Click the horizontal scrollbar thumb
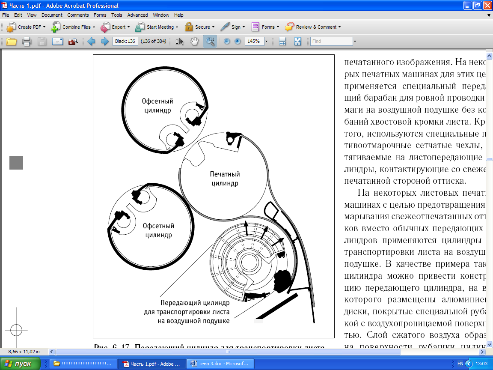The image size is (493, 370). 228,352
